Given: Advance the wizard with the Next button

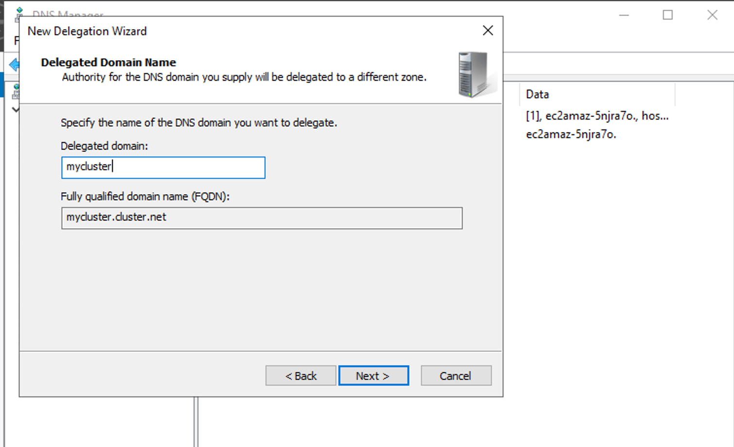Looking at the screenshot, I should [x=373, y=376].
